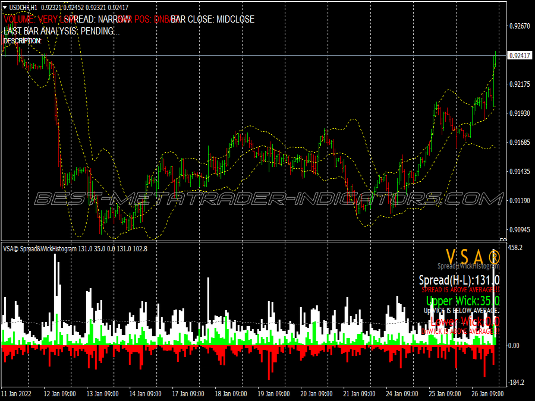Click the 20 Jan 09:00 time label
The image size is (535, 401).
(316, 393)
